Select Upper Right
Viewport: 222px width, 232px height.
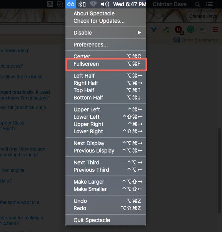point(106,124)
